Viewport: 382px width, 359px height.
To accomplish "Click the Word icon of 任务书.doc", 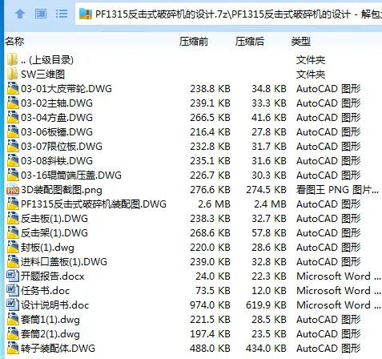I will [x=13, y=290].
